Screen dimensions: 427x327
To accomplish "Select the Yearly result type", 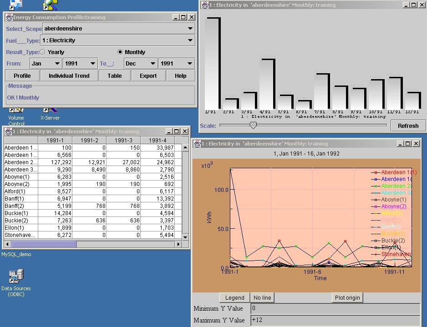I will [x=43, y=52].
